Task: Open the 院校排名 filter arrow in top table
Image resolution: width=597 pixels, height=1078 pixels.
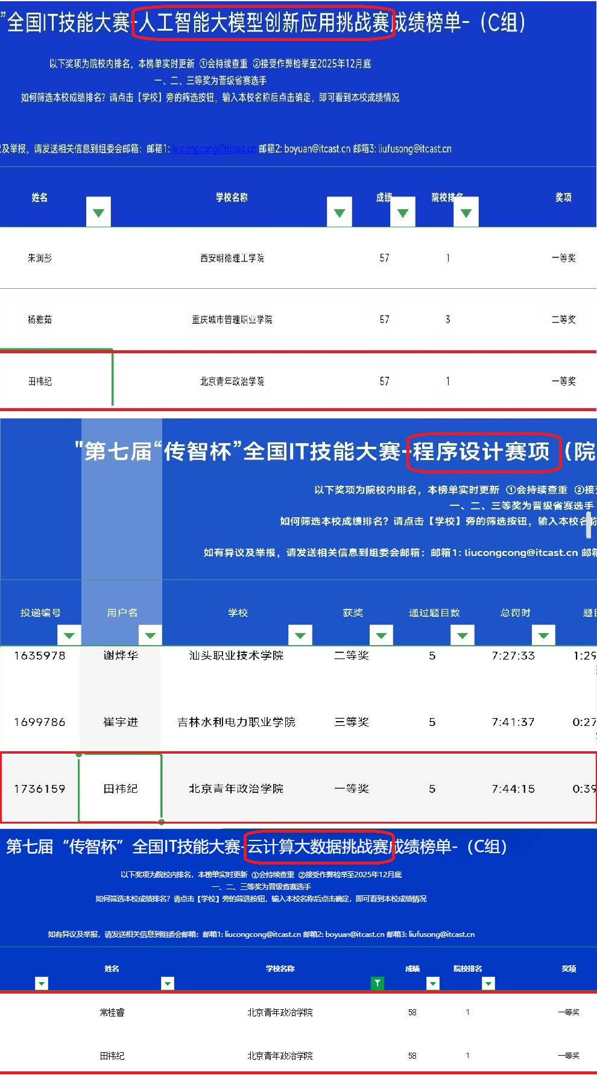Action: pos(466,212)
